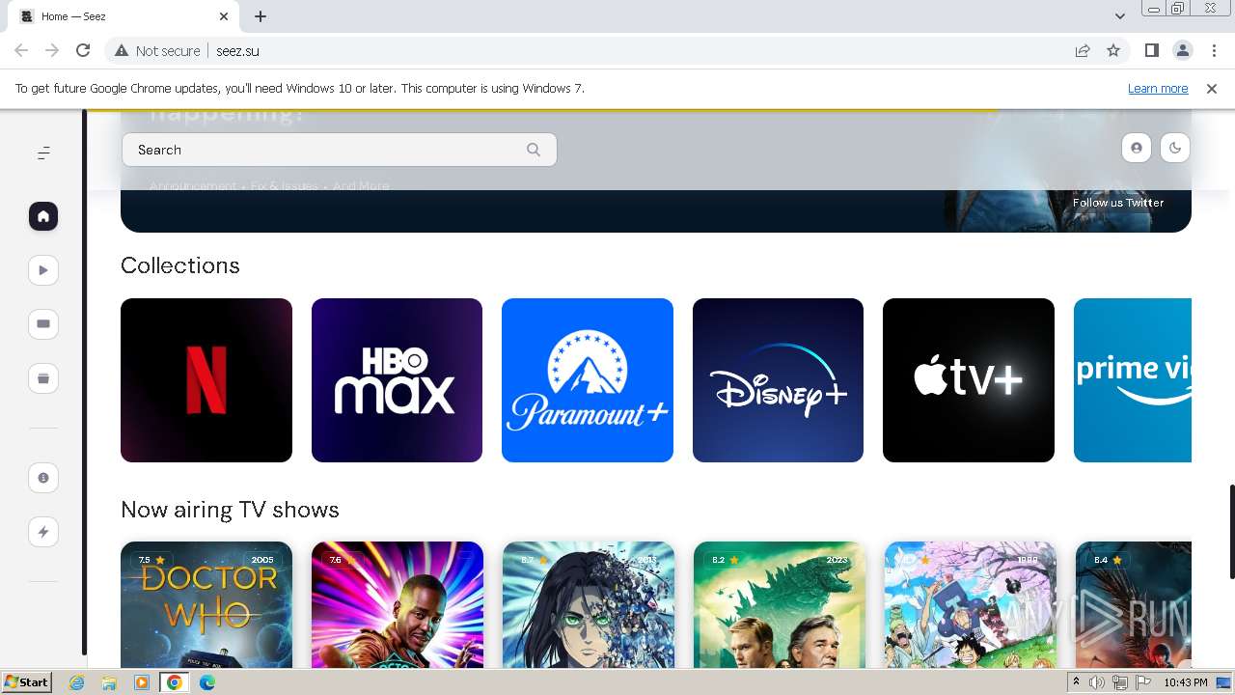This screenshot has width=1235, height=695.
Task: Open the volume tray icon
Action: point(1097,682)
